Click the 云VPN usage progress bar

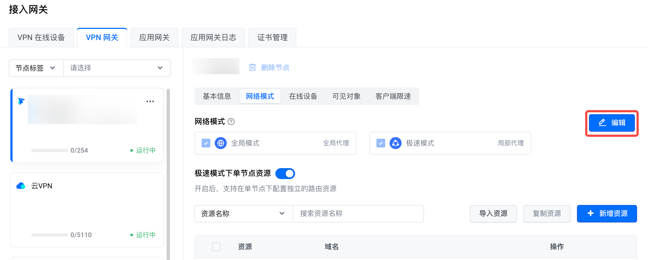click(49, 235)
